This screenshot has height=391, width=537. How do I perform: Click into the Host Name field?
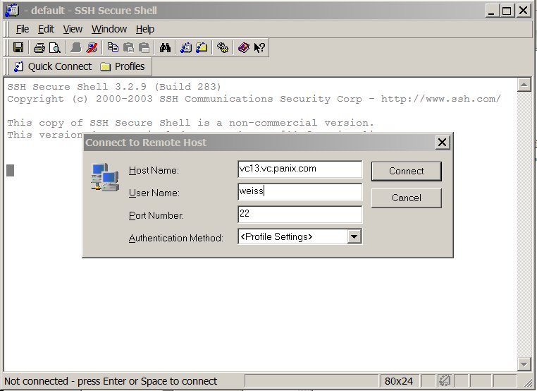pos(300,169)
